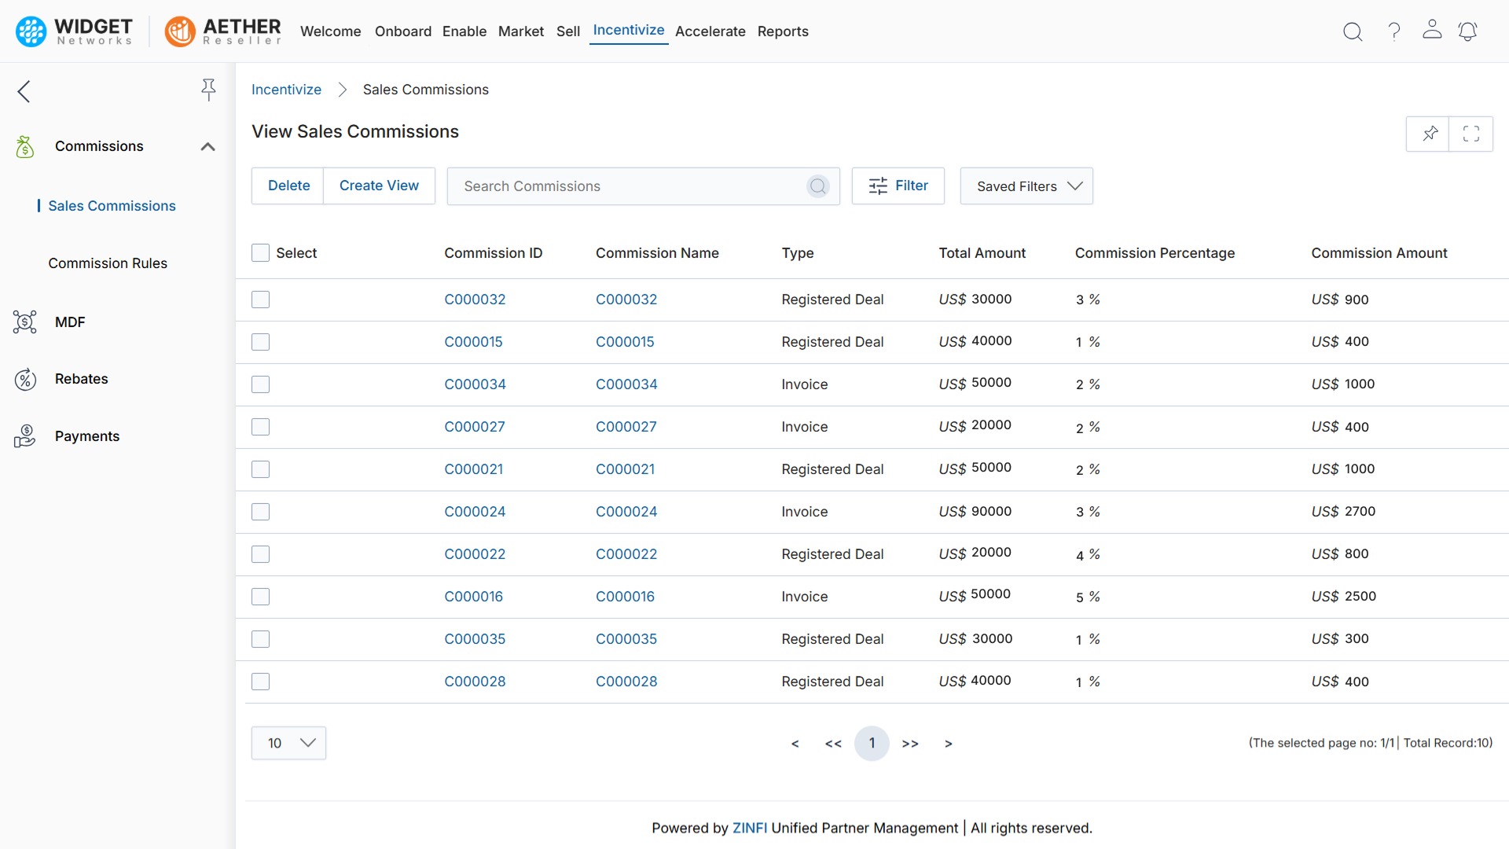Open the user profile icon
1509x849 pixels.
(1432, 31)
